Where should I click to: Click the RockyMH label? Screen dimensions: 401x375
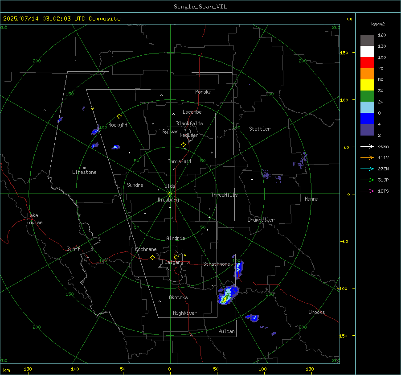[118, 125]
